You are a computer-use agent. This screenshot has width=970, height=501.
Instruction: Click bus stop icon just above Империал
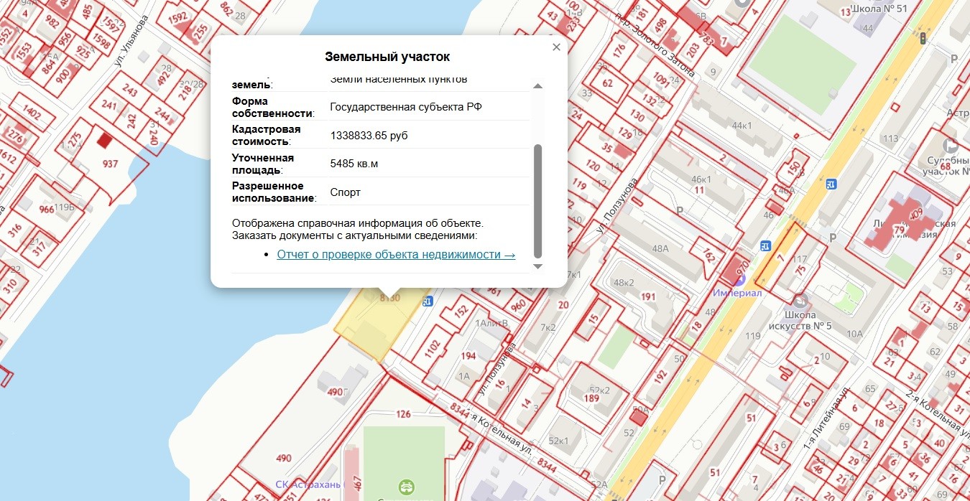coord(765,245)
